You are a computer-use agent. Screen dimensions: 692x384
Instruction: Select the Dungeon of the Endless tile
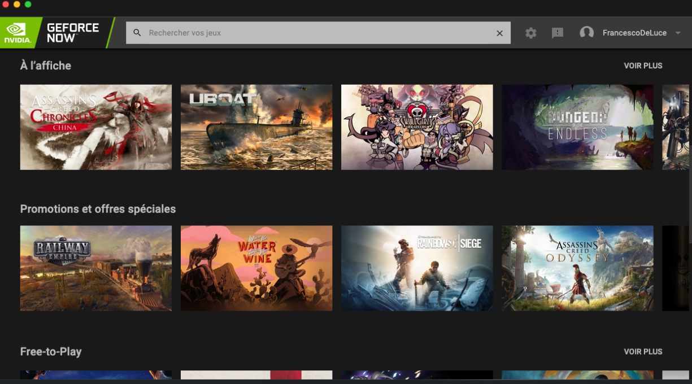[x=577, y=126]
